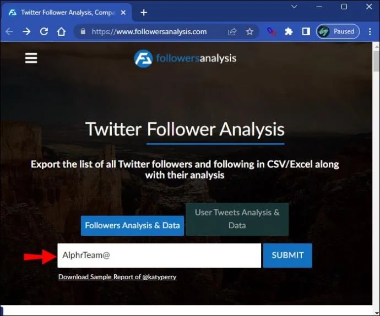Image resolution: width=380 pixels, height=316 pixels.
Task: Select the Twitter Follower Analysis tab
Action: (x=67, y=13)
